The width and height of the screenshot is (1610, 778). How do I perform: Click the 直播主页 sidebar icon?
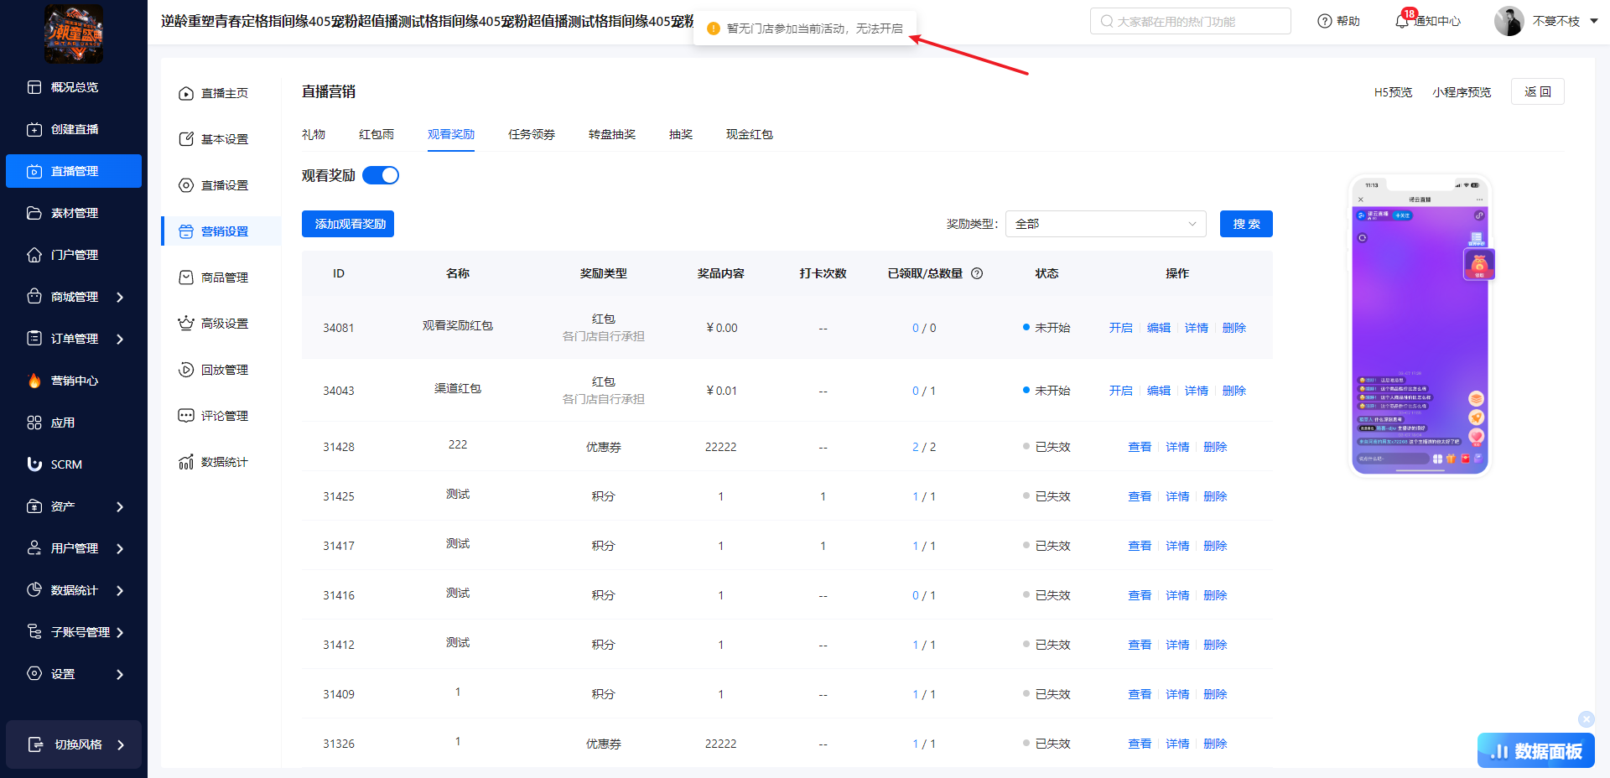pos(186,93)
